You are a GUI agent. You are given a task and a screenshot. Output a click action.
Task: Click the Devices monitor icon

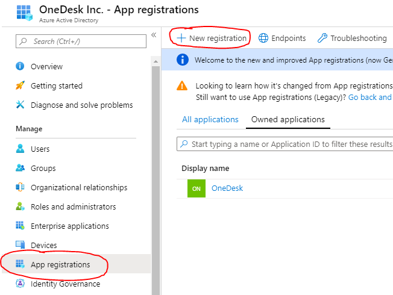20,244
